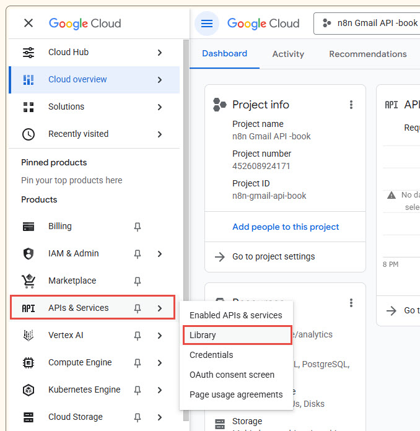Pin the Billing product
This screenshot has height=431, width=420.
click(138, 227)
